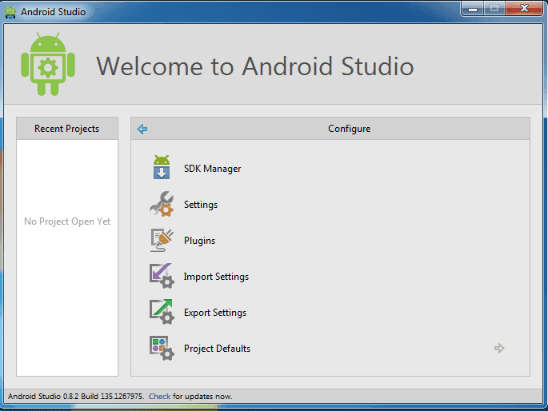Open Project Defaults submenu label

[217, 349]
